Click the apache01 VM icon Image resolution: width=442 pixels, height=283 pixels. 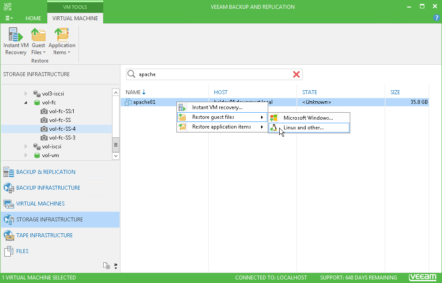pyautogui.click(x=128, y=102)
